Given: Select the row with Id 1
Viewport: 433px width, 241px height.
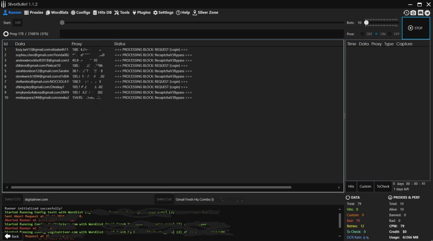Looking at the screenshot, I should (x=173, y=50).
